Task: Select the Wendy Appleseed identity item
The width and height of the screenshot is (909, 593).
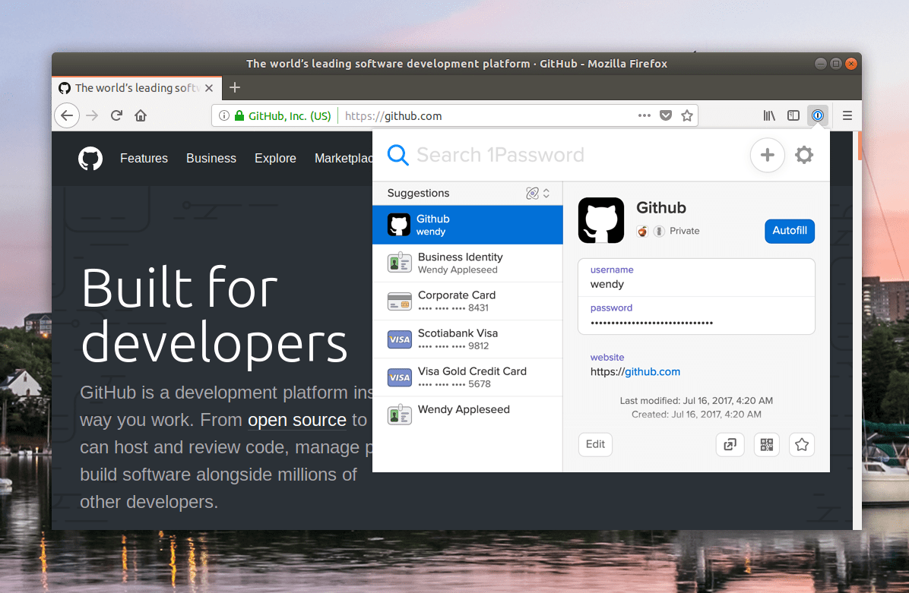Action: 467,415
